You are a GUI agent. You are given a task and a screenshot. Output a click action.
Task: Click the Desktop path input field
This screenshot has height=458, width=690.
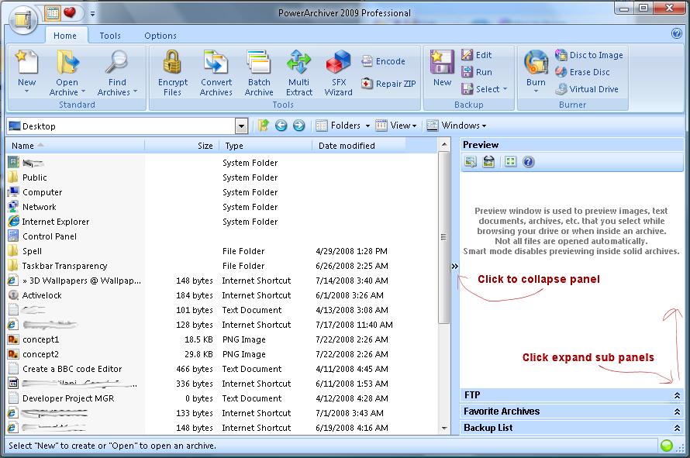tap(122, 126)
